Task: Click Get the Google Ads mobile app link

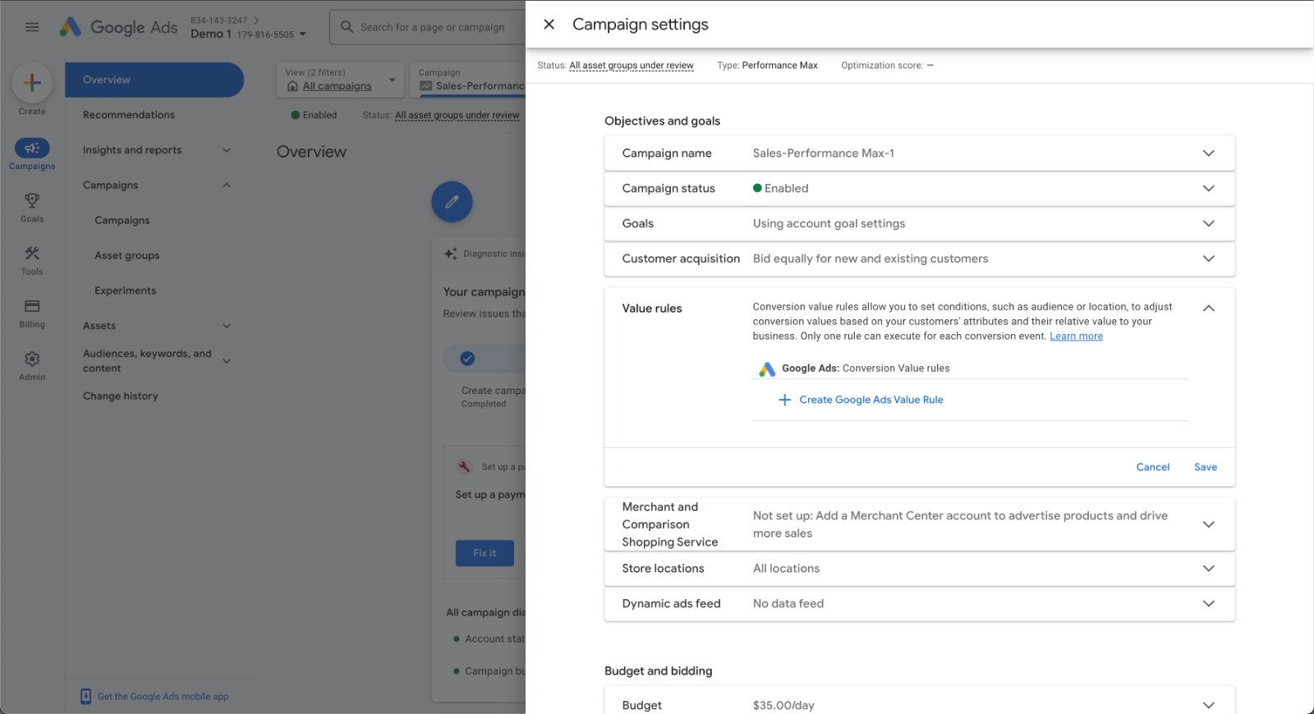Action: (163, 697)
